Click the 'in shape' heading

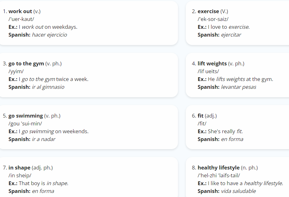point(19,168)
